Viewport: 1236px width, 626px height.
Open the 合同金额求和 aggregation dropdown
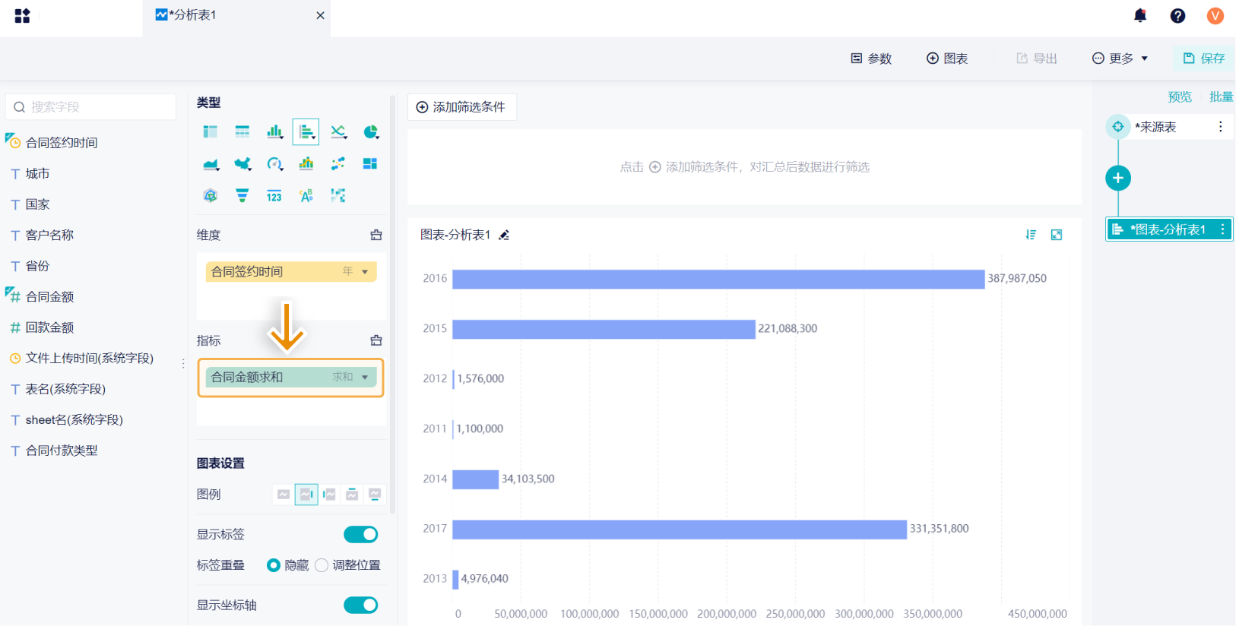point(365,378)
